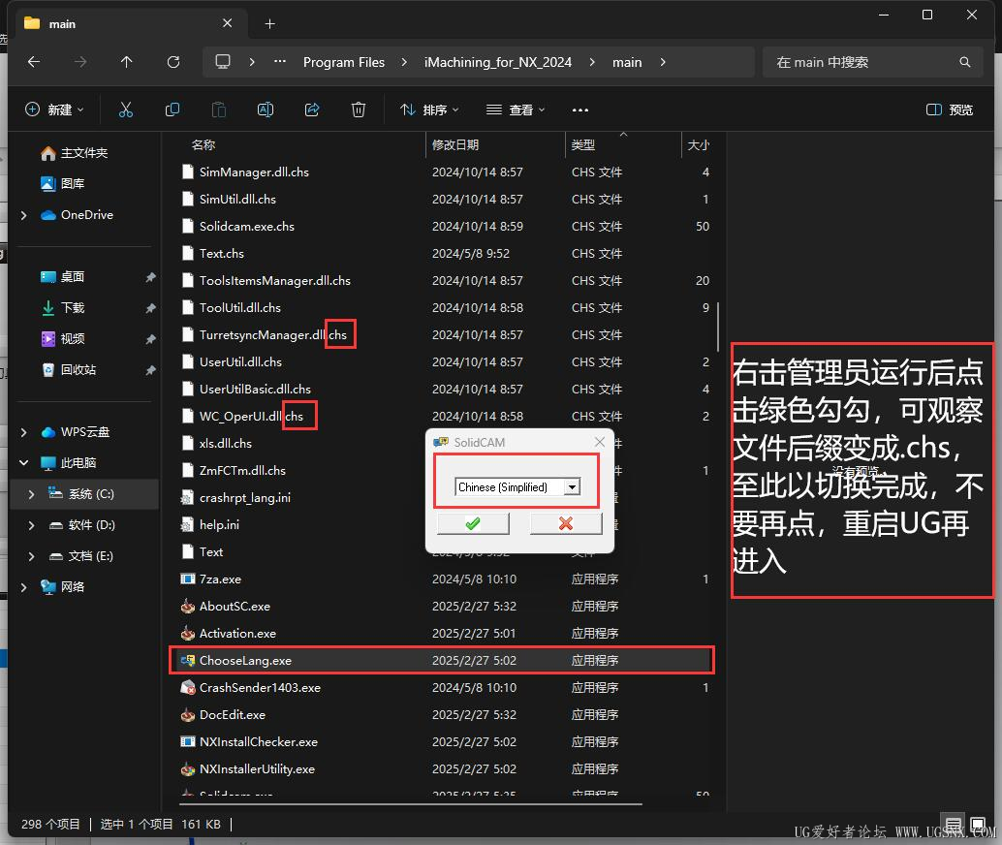1002x845 pixels.
Task: Confirm language with green checkmark button
Action: [474, 524]
